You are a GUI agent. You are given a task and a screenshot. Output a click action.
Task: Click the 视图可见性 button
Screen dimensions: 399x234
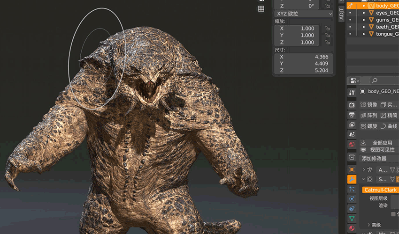click(x=379, y=150)
